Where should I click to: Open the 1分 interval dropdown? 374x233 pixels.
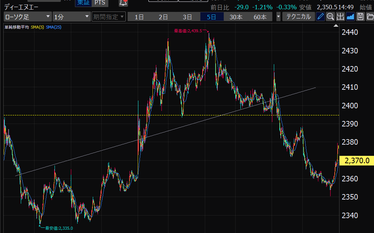(72, 17)
